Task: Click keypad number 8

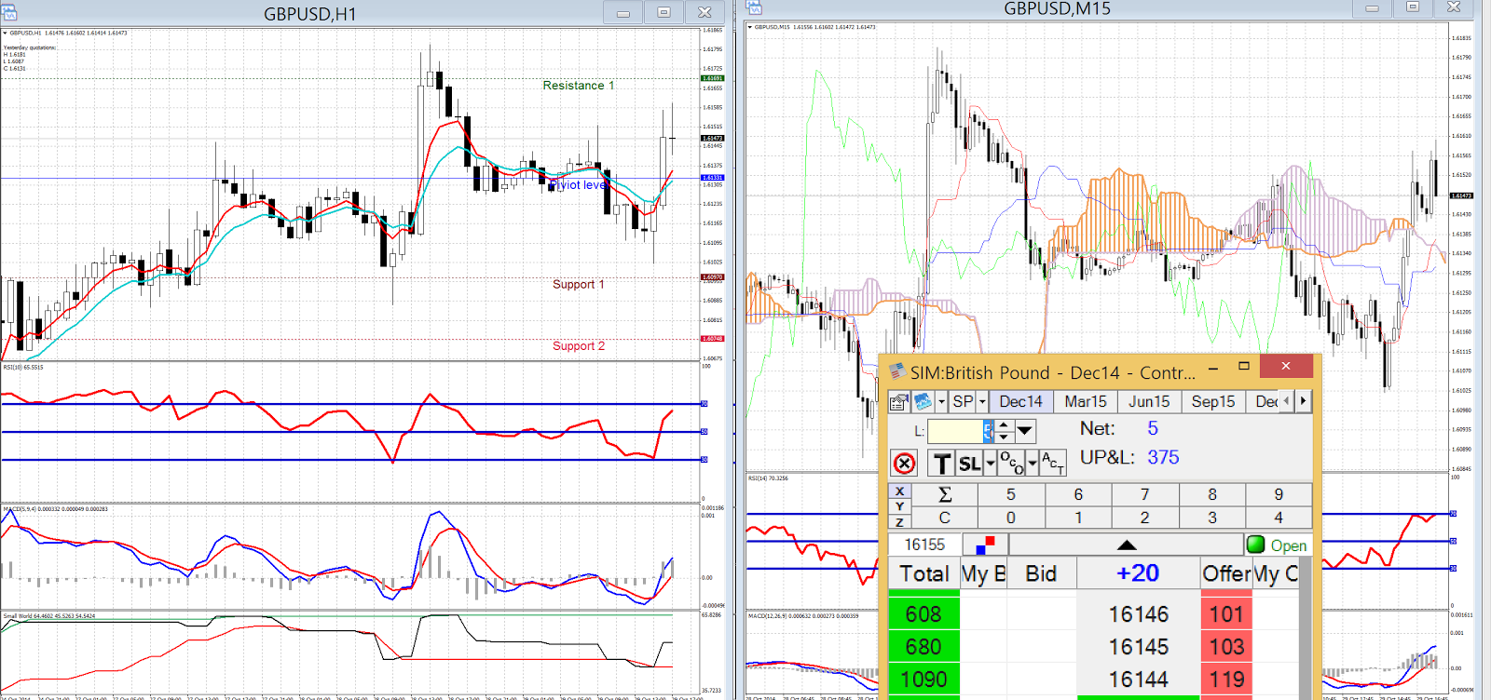Action: [x=1212, y=494]
